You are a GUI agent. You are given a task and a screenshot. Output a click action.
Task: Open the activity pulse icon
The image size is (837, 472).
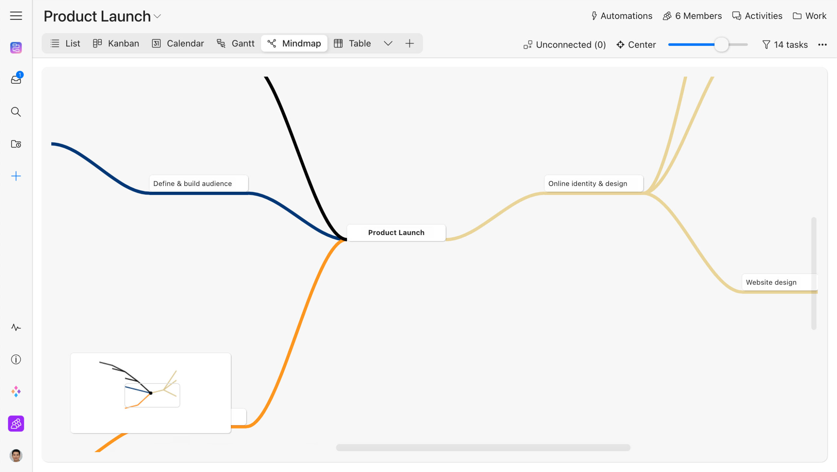(x=16, y=327)
